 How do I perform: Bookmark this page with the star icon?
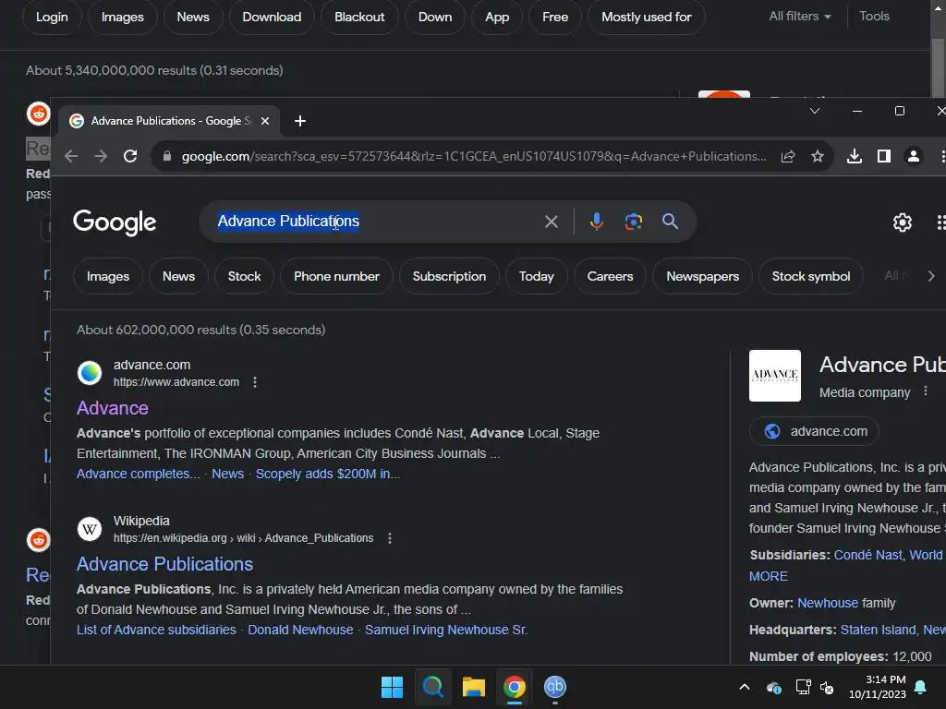click(x=818, y=157)
